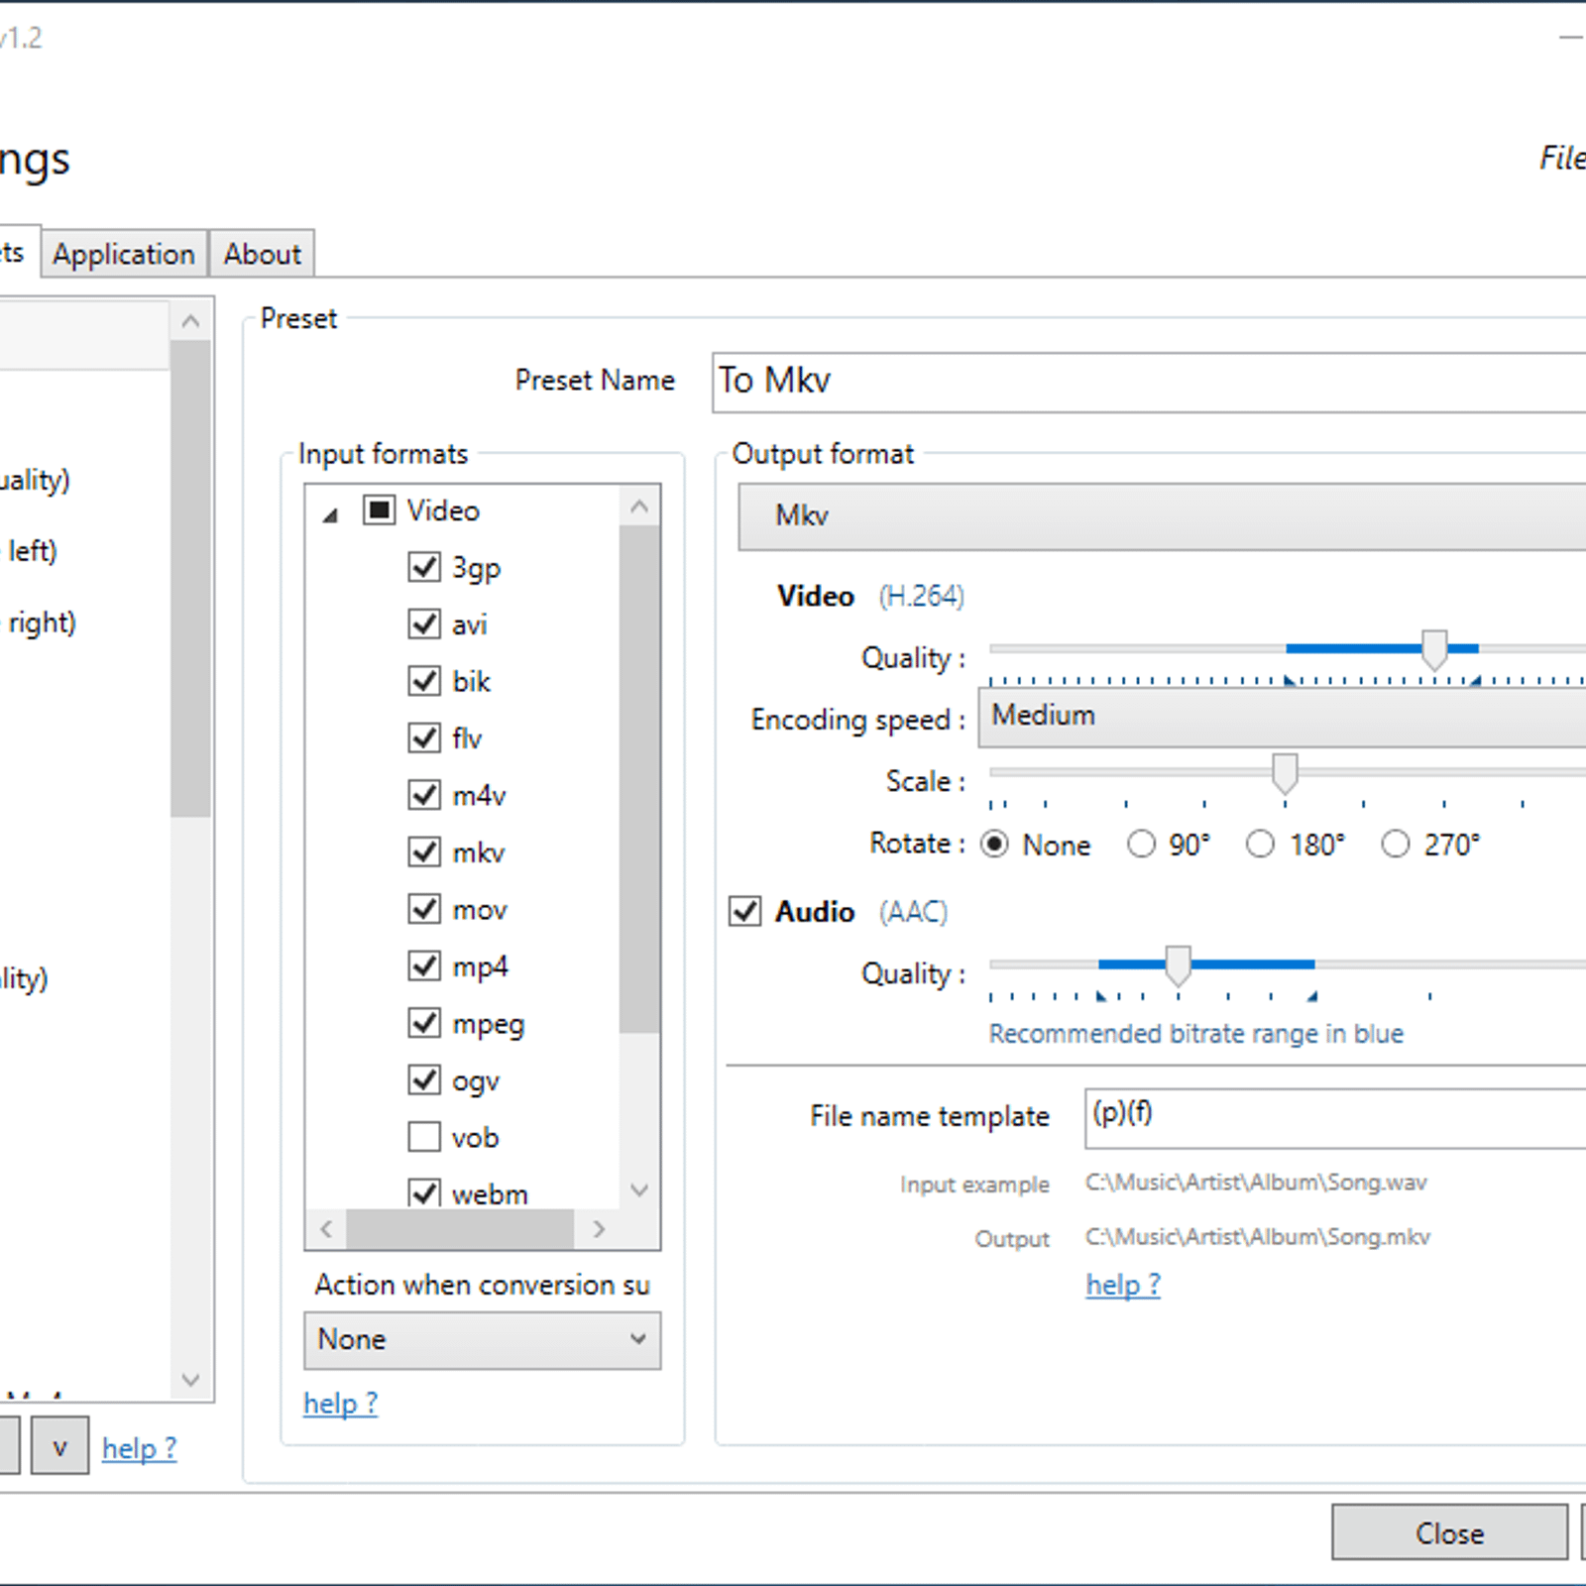Click the Preset Name text field
Image resolution: width=1586 pixels, height=1586 pixels.
(1149, 382)
